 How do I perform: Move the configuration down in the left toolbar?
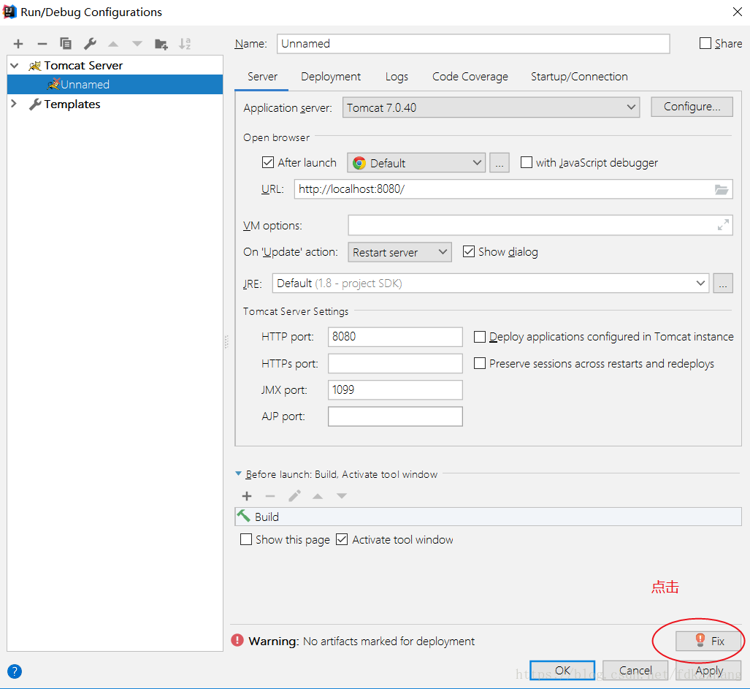point(137,44)
